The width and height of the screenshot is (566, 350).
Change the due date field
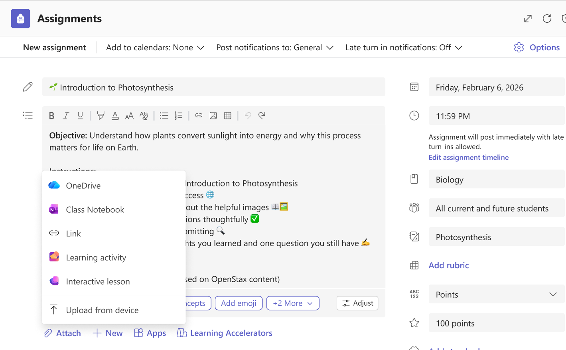[x=497, y=87]
